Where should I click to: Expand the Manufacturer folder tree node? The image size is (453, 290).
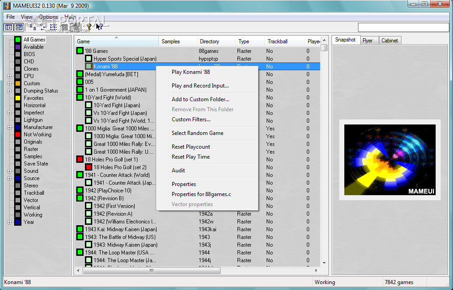tap(10, 127)
